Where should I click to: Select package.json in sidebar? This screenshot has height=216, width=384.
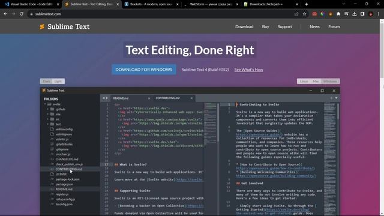(x=64, y=184)
